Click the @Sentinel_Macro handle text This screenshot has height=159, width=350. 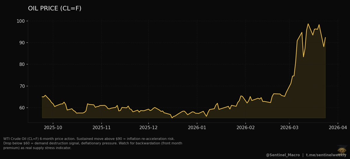pyautogui.click(x=283, y=155)
